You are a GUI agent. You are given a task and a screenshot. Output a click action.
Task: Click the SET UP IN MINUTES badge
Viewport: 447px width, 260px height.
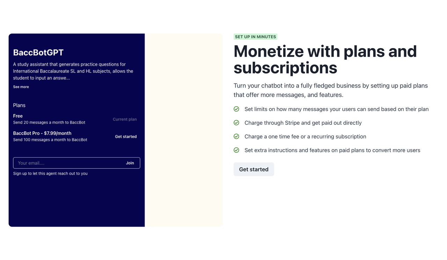point(256,37)
